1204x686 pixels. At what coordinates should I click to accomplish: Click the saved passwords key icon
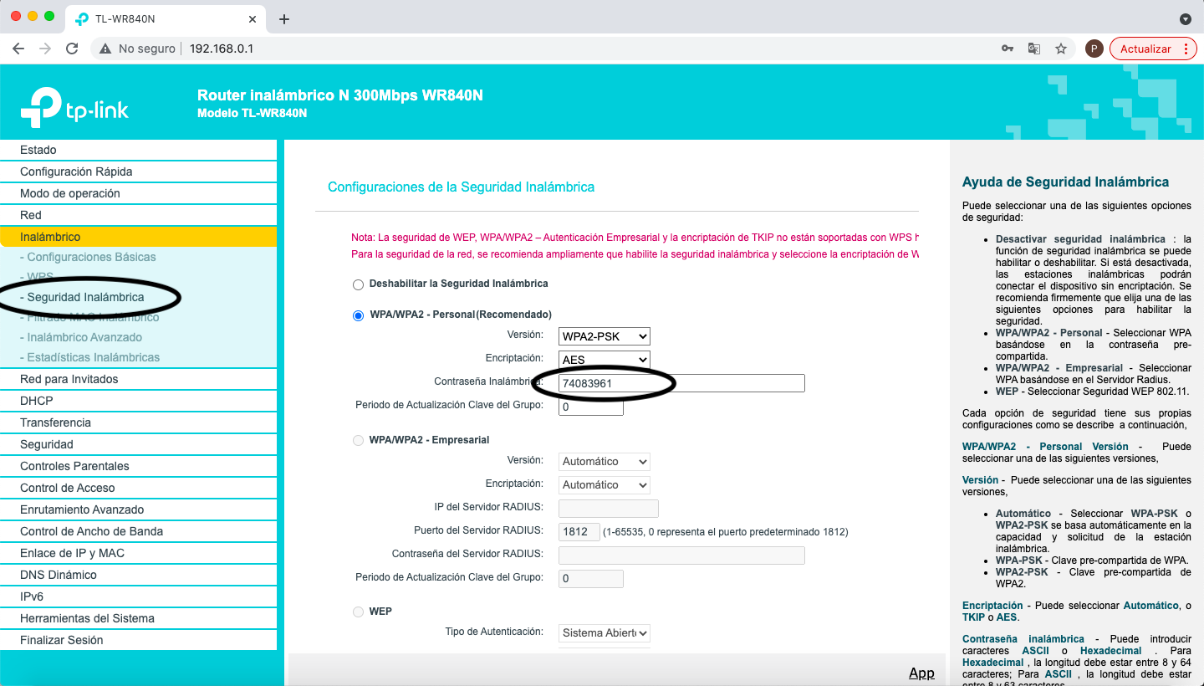click(x=1008, y=49)
